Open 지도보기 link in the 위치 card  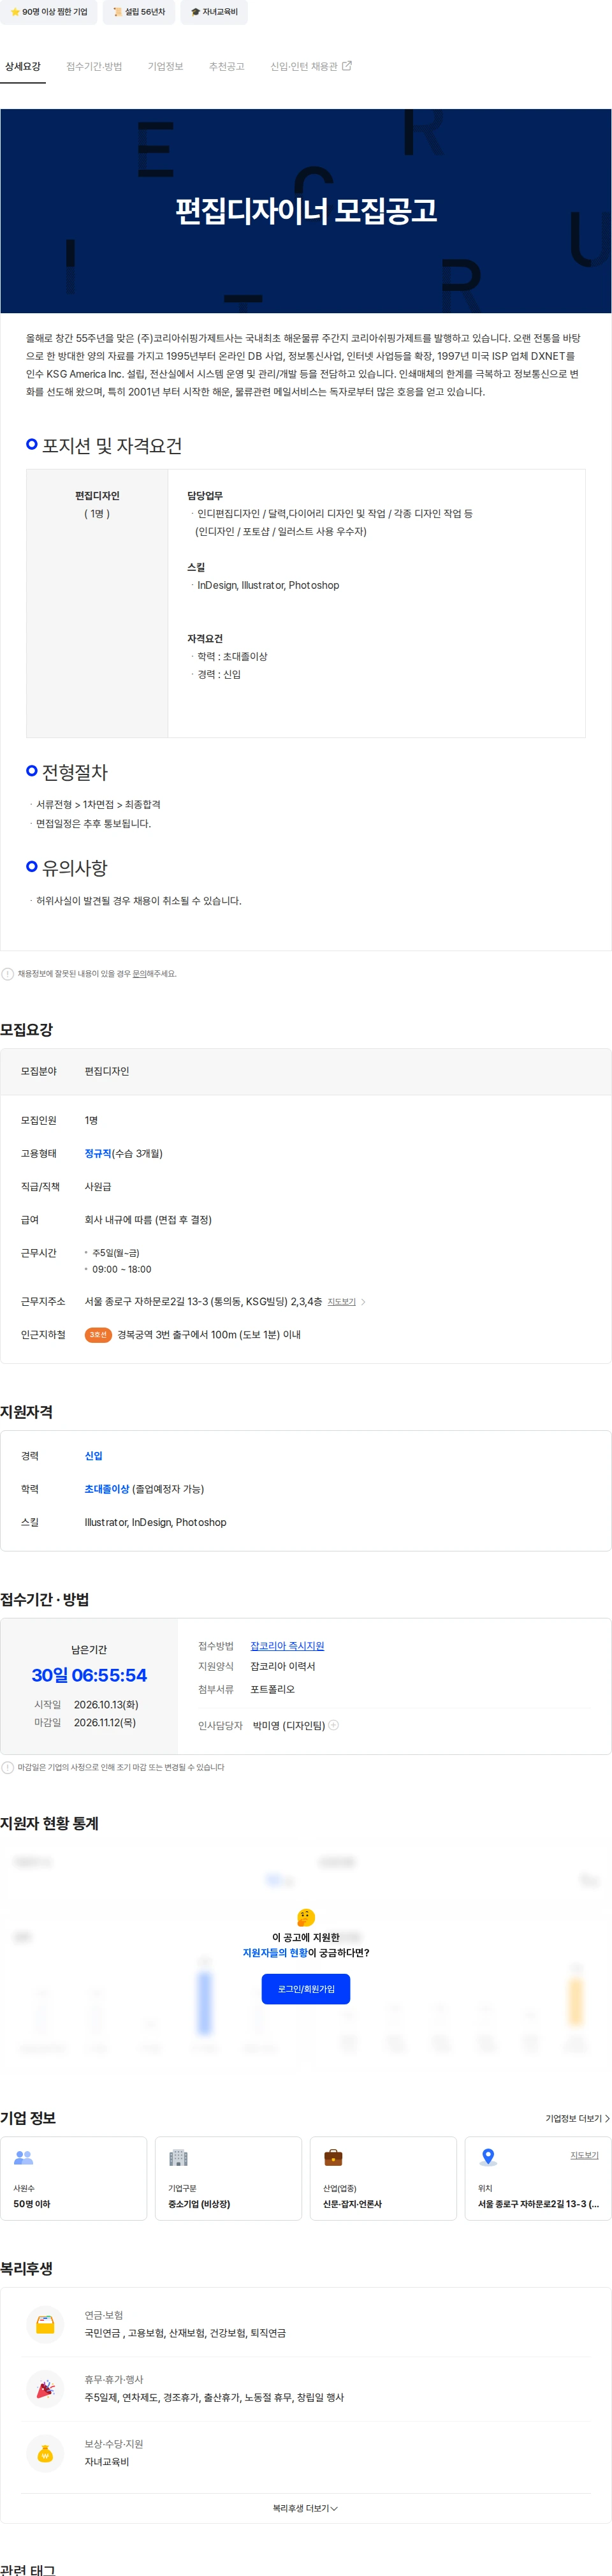tap(584, 2155)
